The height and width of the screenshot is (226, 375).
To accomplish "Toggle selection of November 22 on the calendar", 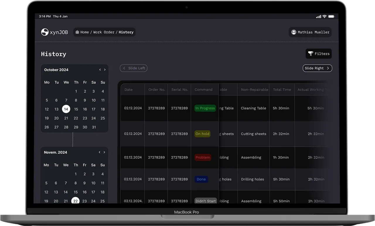I will point(75,201).
